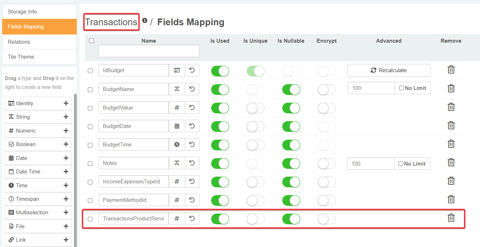Click the clock type icon for BudgetTime
Screen dimensions: 480x247
click(x=177, y=144)
